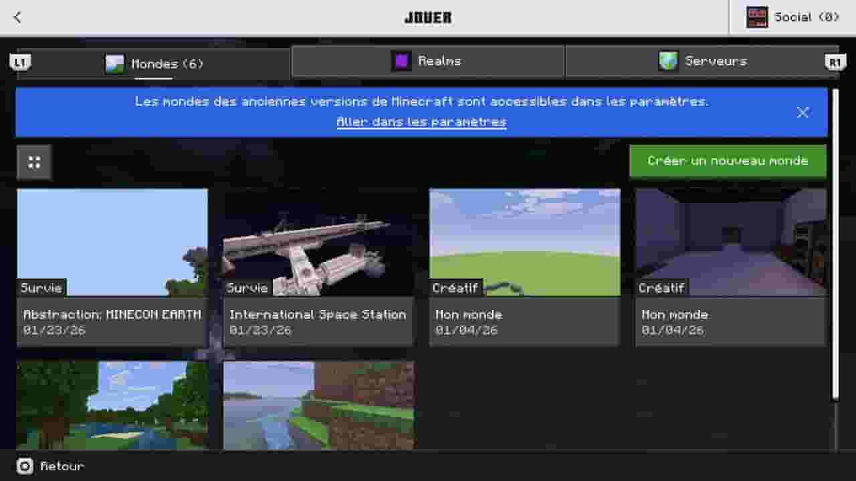Click the worlds list scrollbar

click(x=835, y=244)
